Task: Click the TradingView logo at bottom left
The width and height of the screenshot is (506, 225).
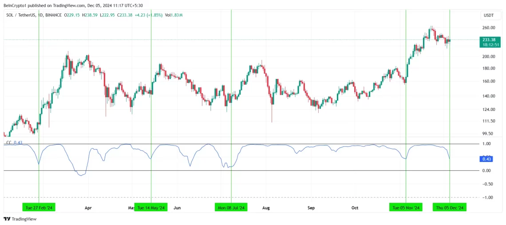Action: coord(20,219)
